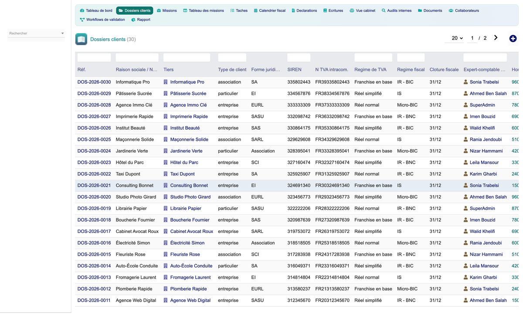523x323 pixels.
Task: Open the Collaborateurs tab
Action: (x=464, y=10)
